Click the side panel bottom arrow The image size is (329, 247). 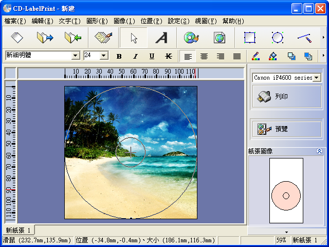(286, 232)
